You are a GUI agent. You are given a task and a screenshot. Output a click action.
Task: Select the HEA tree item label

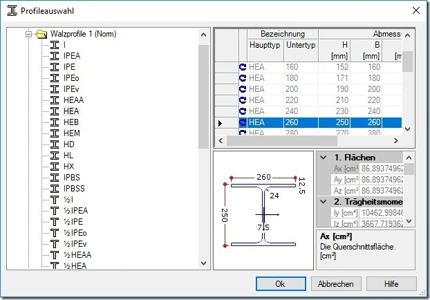[71, 111]
